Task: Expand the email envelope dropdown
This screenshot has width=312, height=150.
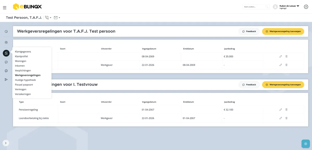Action: (57, 18)
